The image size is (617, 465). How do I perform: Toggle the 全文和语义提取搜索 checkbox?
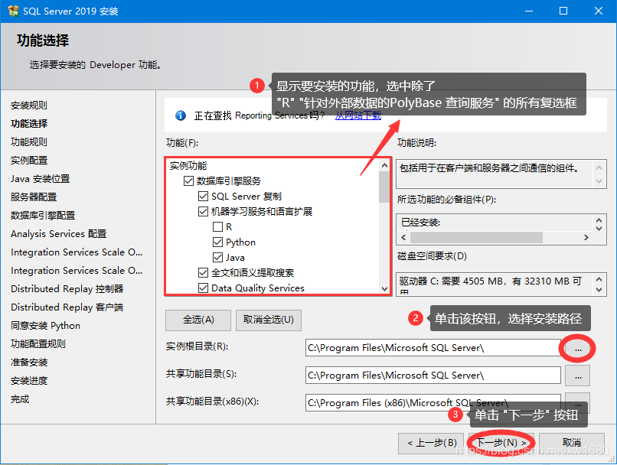click(203, 273)
